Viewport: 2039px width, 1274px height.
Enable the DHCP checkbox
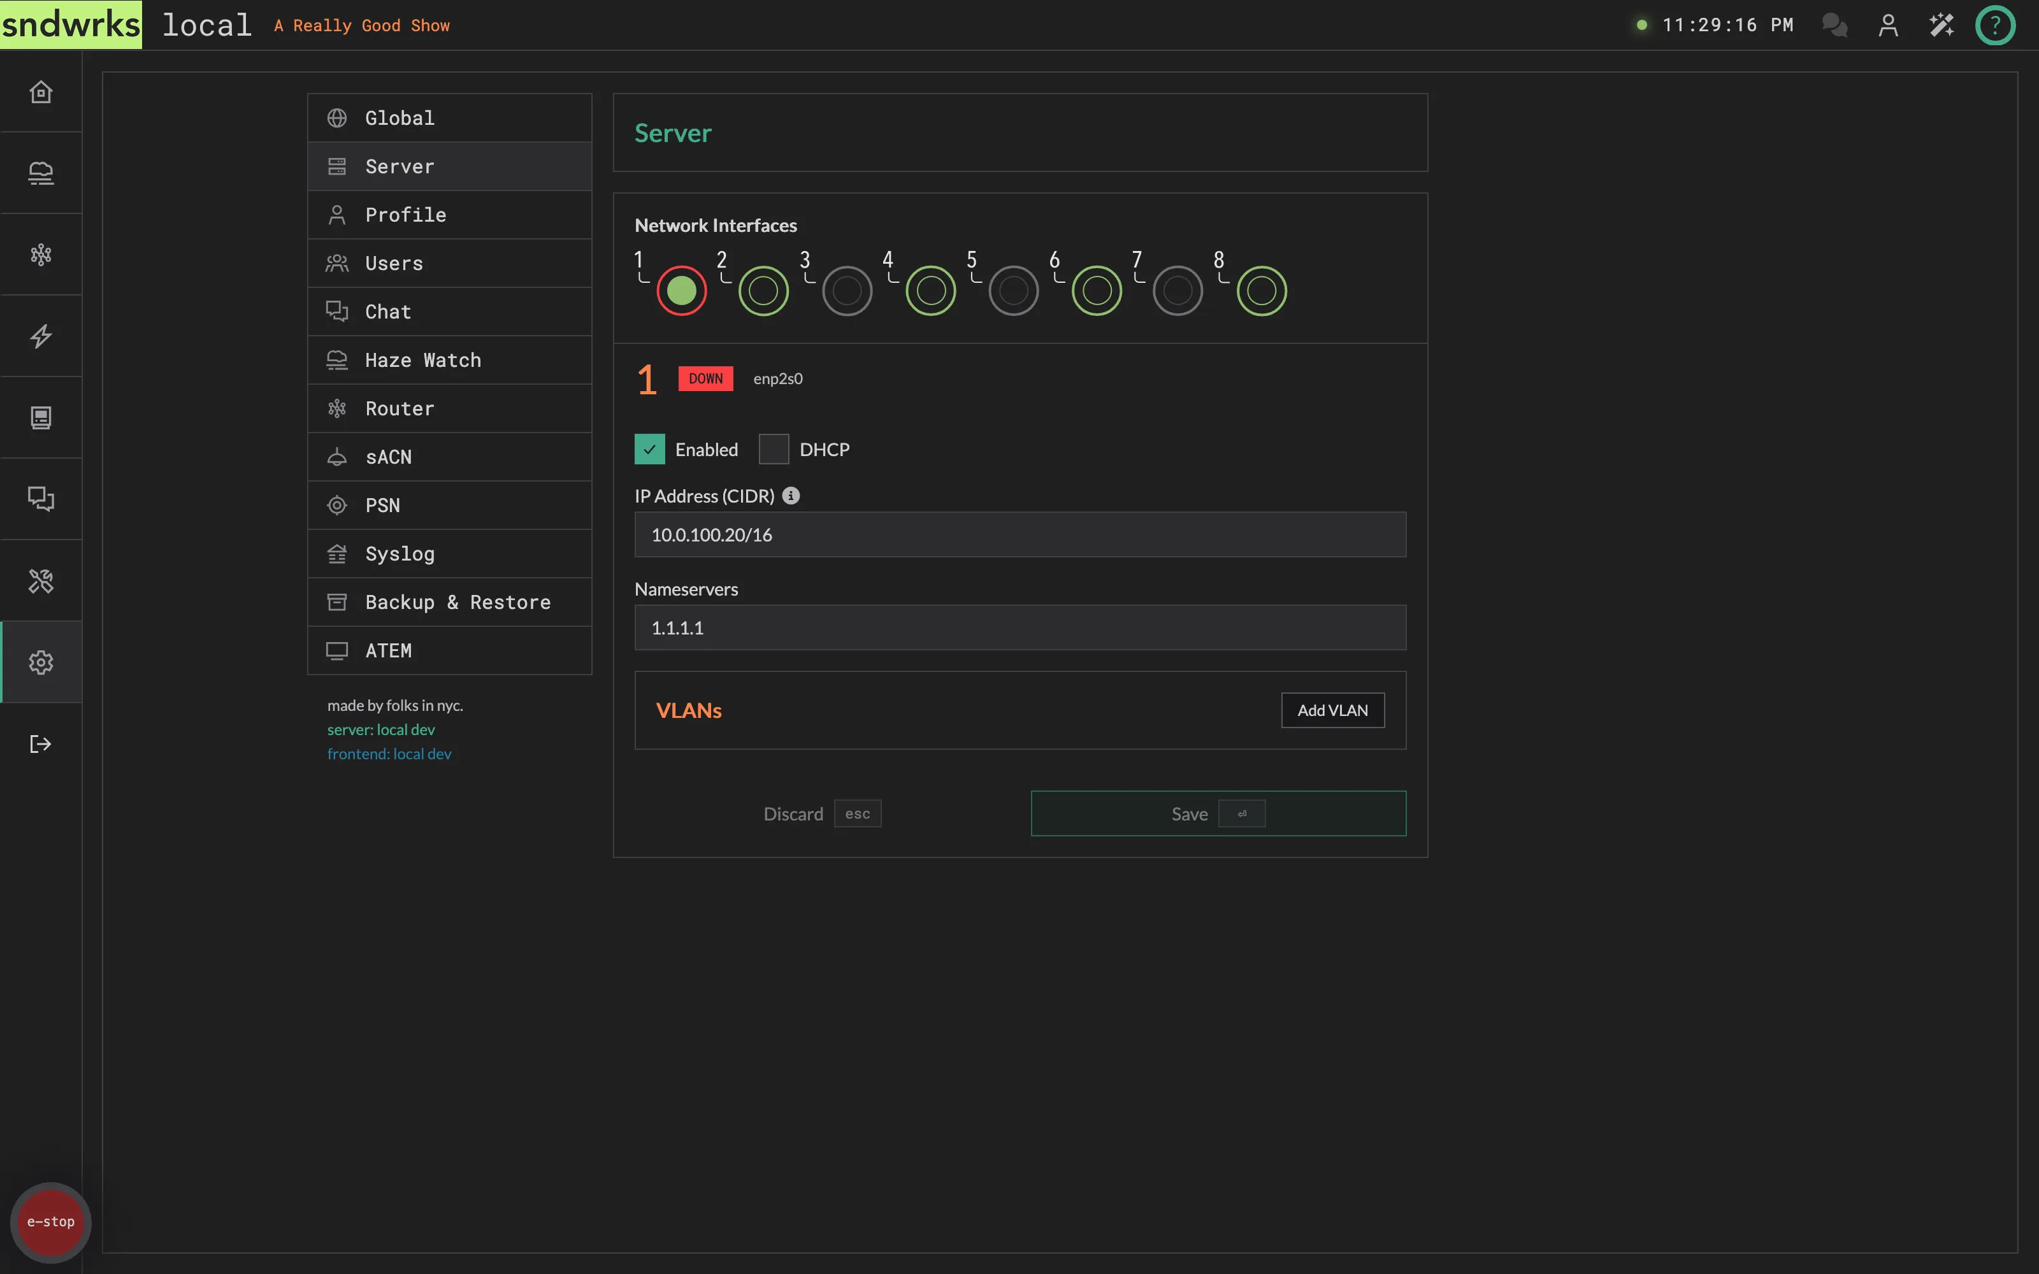click(x=774, y=449)
